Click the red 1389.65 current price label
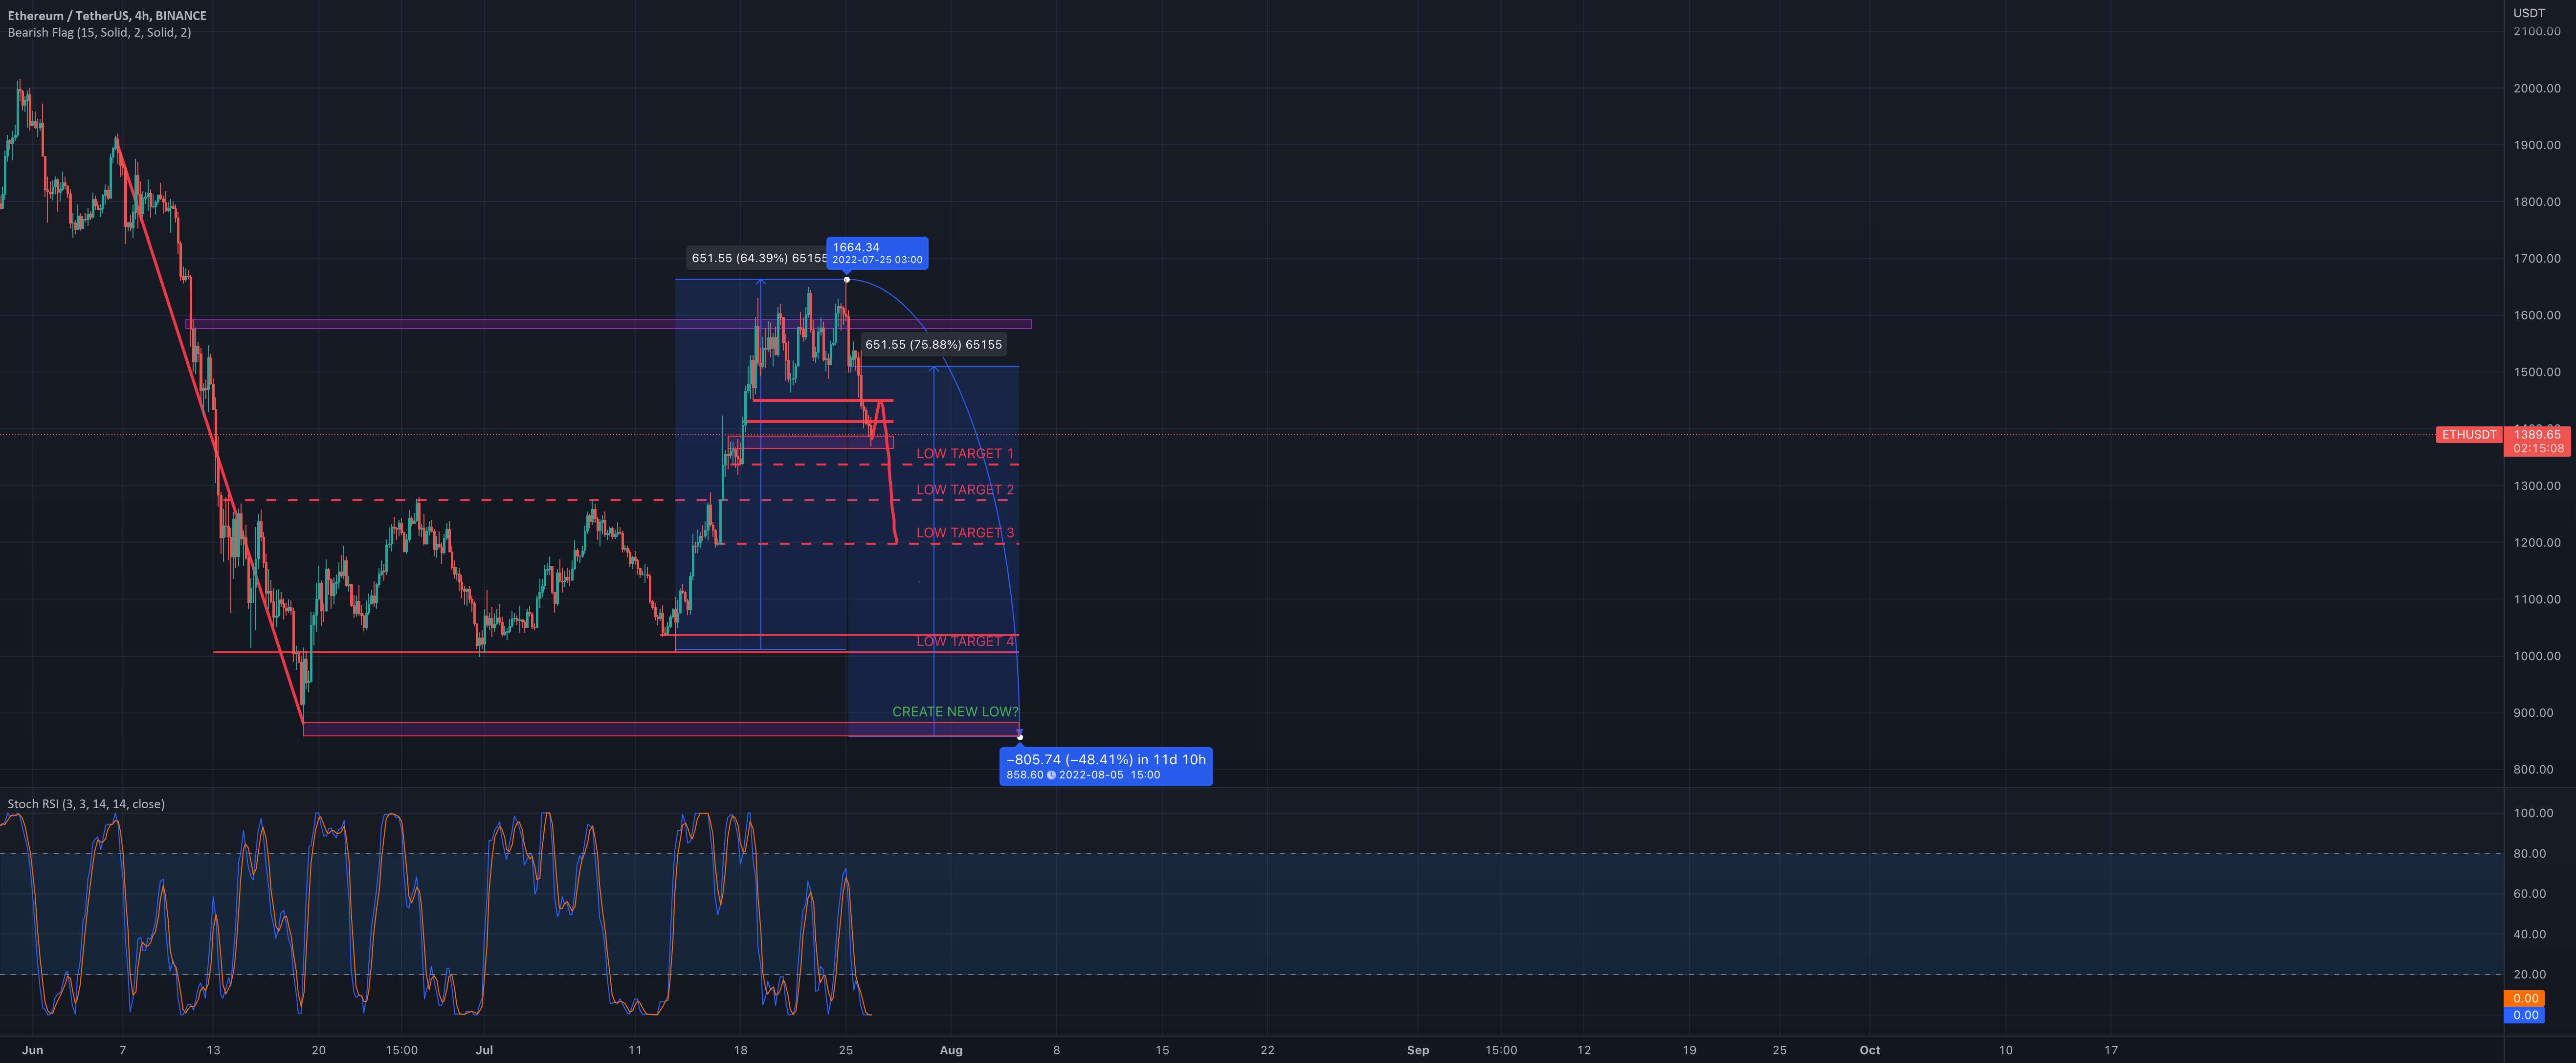 click(x=2537, y=435)
